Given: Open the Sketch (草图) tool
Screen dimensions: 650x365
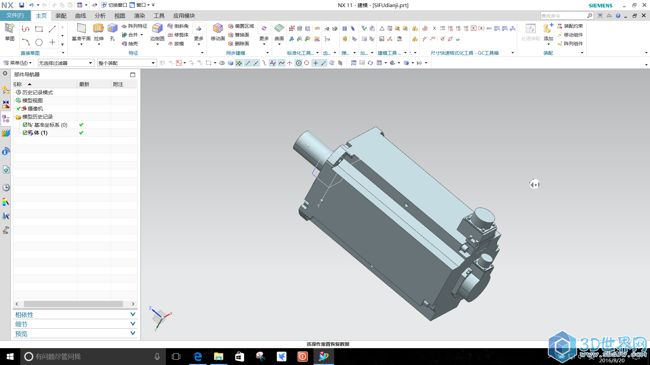Looking at the screenshot, I should [x=10, y=32].
